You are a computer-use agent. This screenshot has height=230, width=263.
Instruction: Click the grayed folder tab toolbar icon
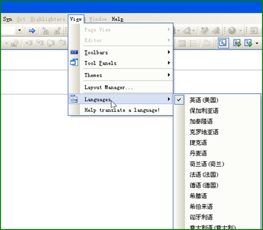click(x=207, y=43)
